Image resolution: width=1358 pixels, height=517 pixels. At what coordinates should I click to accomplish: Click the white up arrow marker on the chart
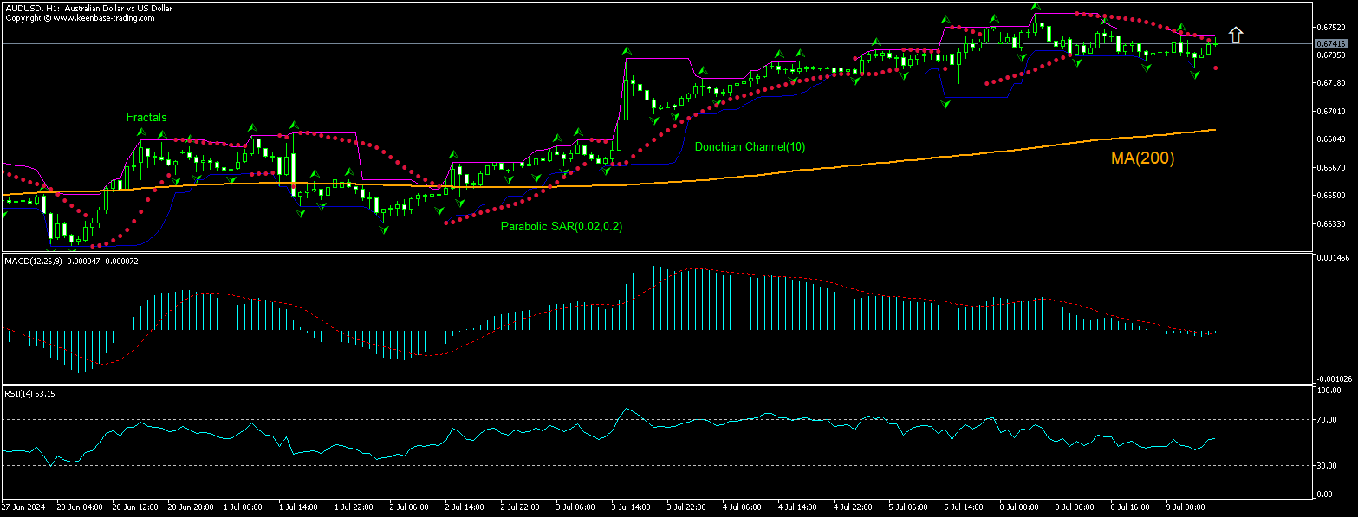coord(1238,35)
